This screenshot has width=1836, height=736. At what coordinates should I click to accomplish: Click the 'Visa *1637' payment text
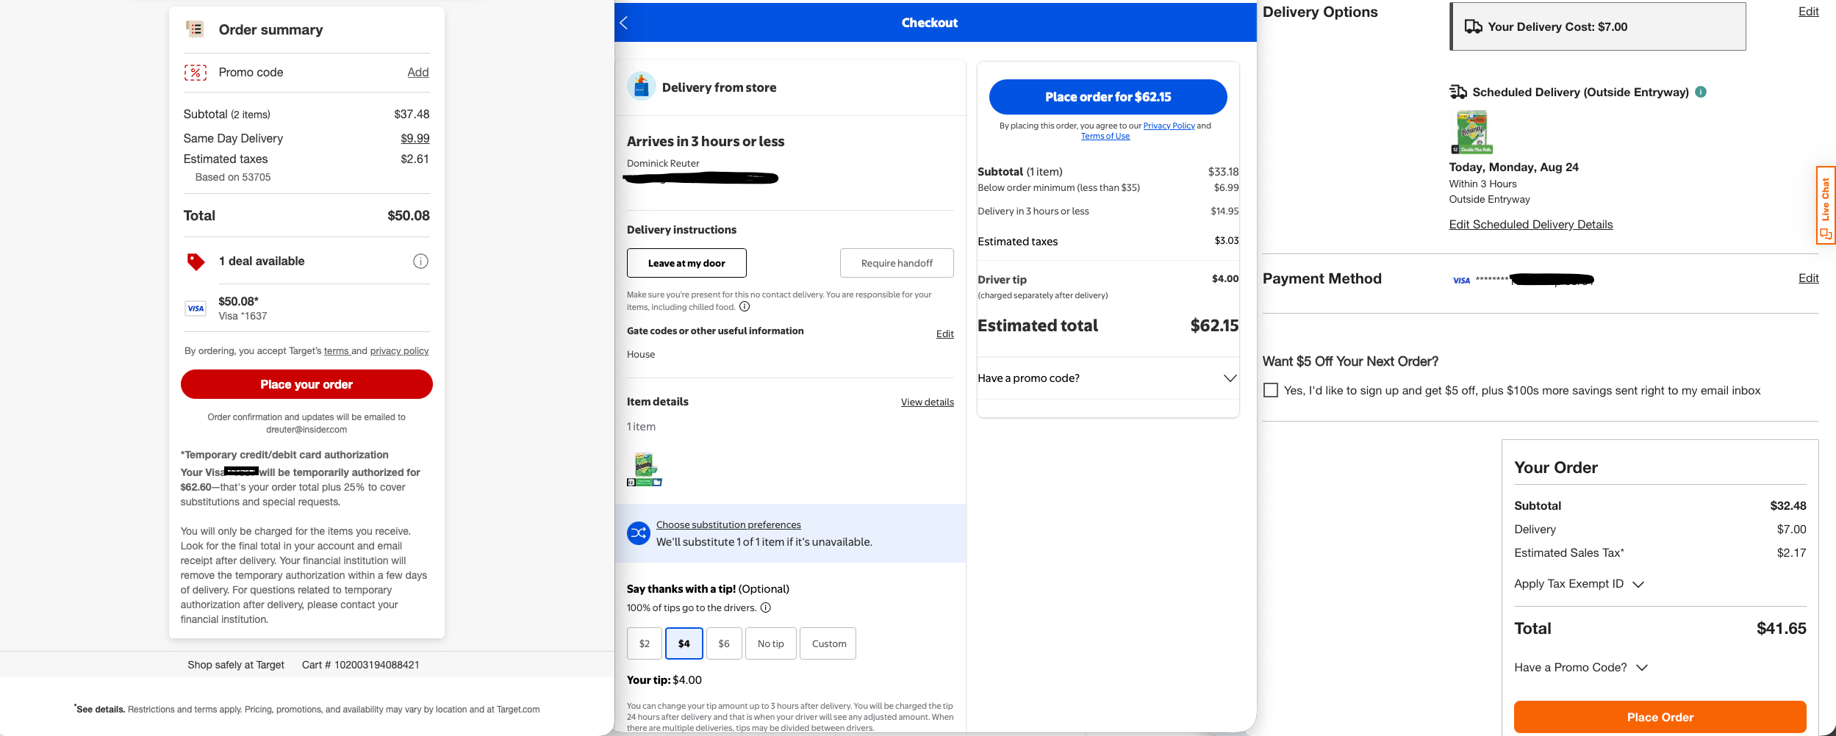click(243, 317)
